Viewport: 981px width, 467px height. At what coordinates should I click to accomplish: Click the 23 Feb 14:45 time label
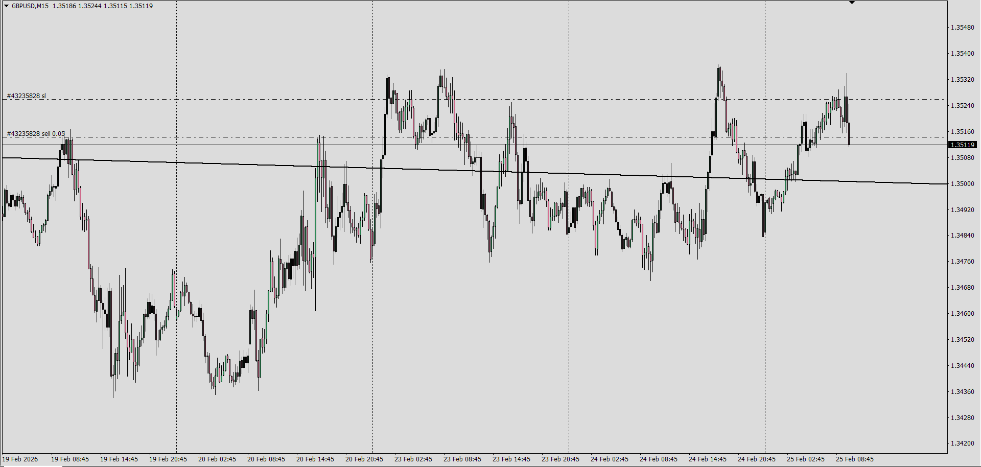click(x=511, y=459)
